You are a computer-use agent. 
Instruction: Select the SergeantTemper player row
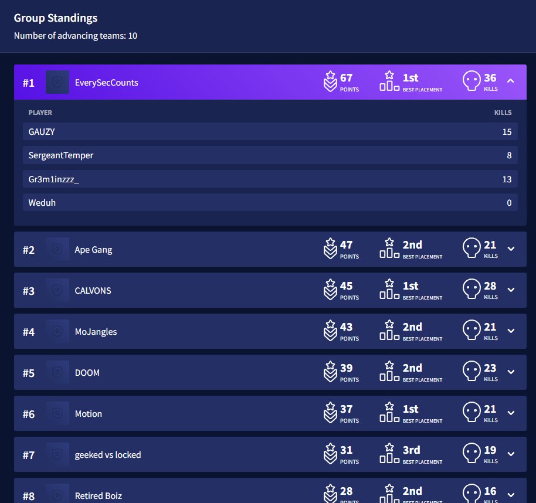(270, 155)
